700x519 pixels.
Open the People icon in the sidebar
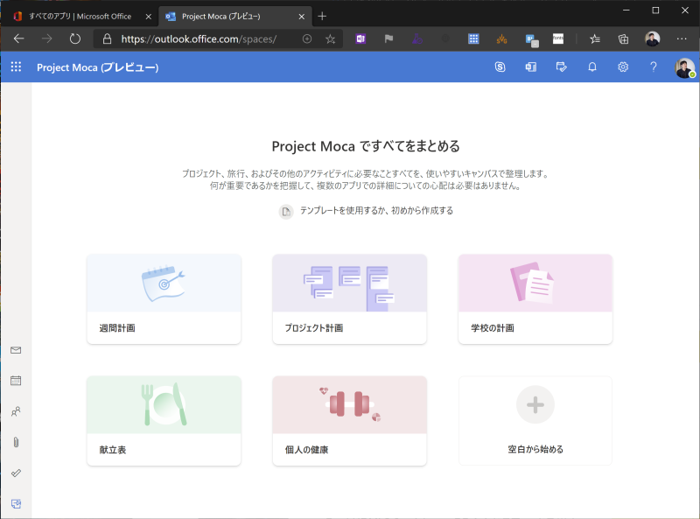point(16,410)
